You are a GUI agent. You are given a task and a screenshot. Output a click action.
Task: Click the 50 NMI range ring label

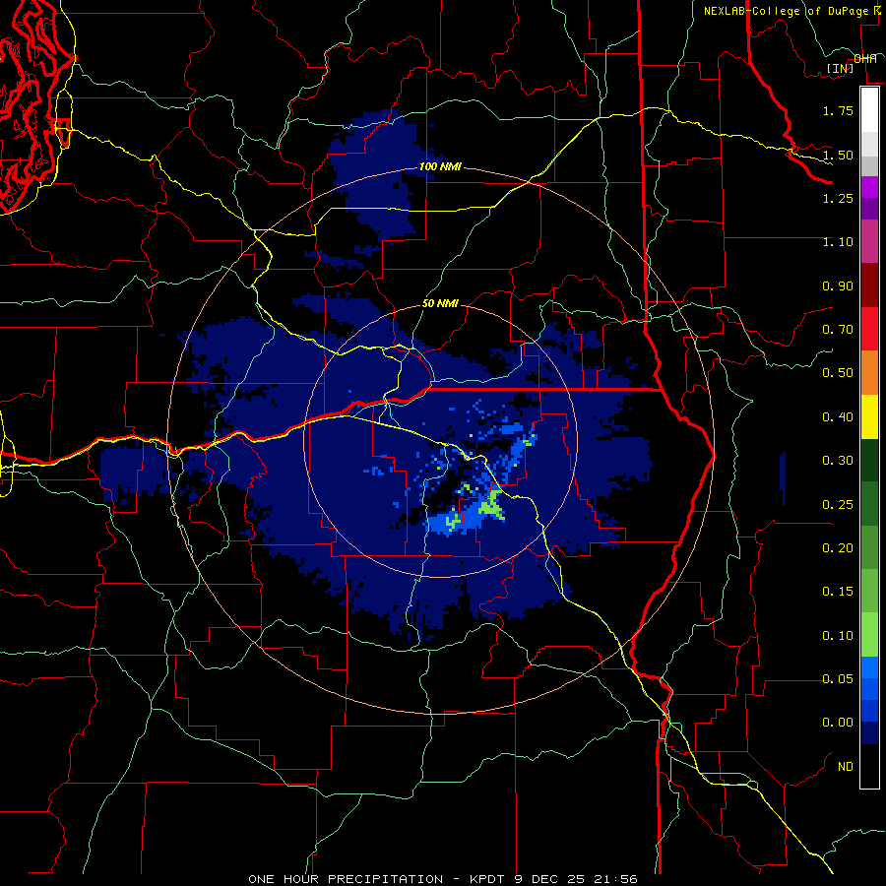[440, 303]
